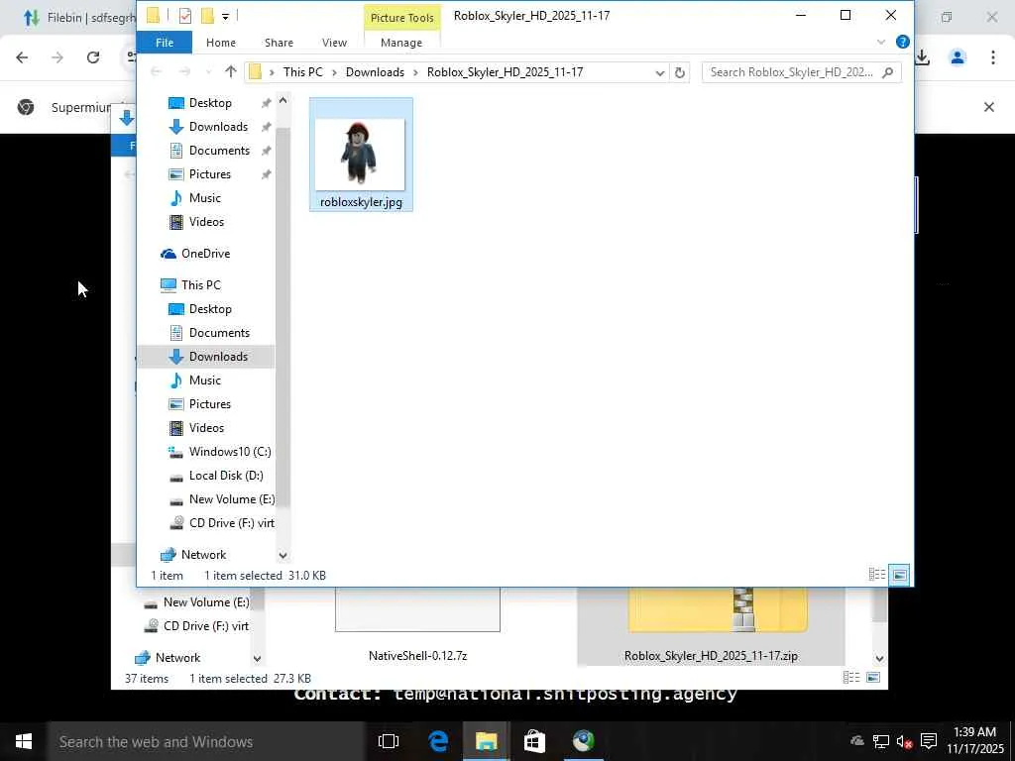The image size is (1015, 761).
Task: Open Local Disk (D:) drive
Action: [x=226, y=476]
